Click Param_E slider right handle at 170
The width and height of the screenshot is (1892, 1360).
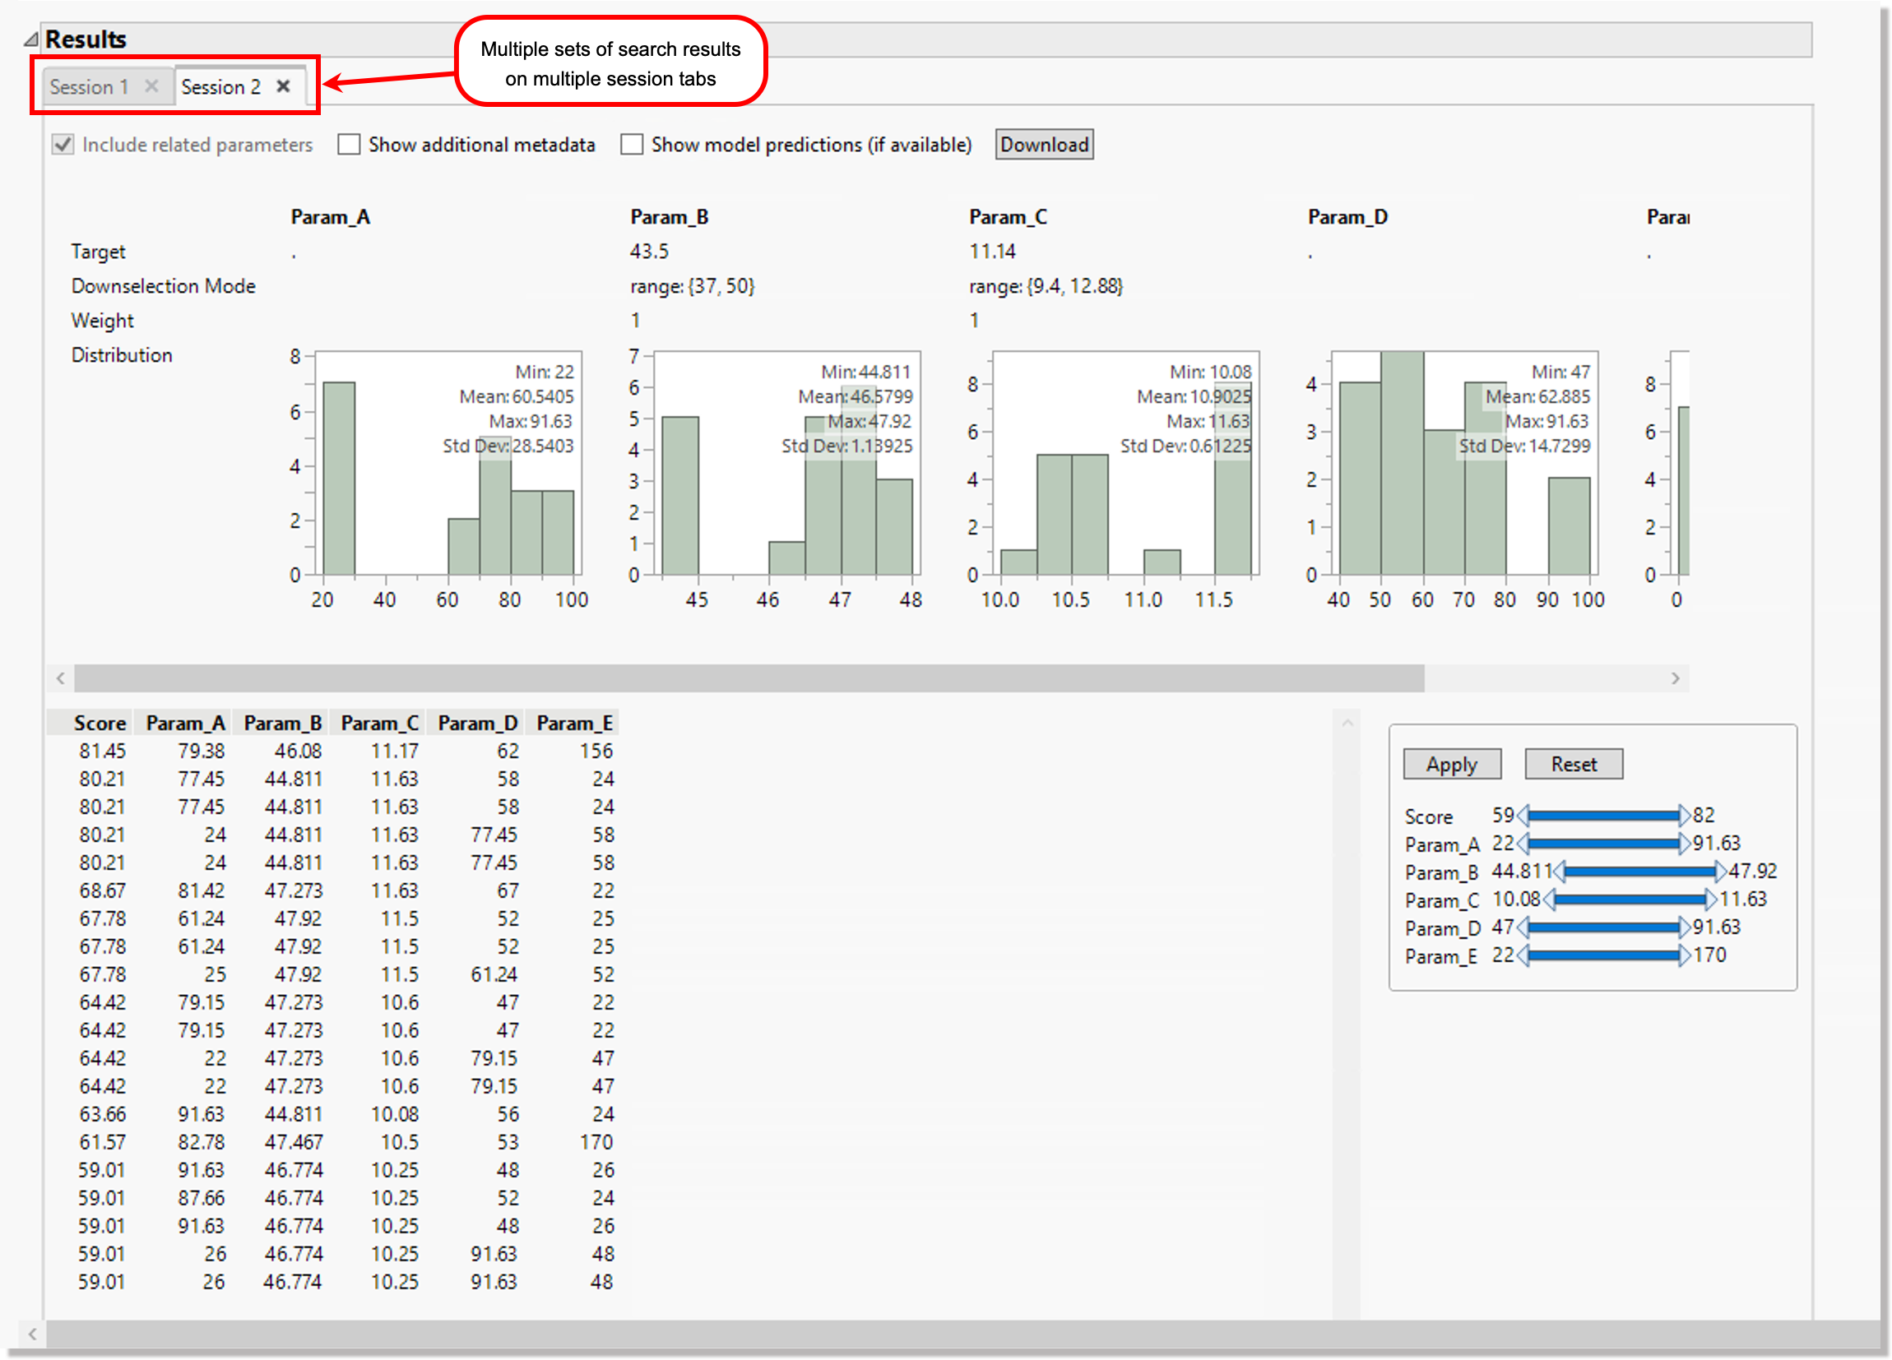click(x=1684, y=955)
